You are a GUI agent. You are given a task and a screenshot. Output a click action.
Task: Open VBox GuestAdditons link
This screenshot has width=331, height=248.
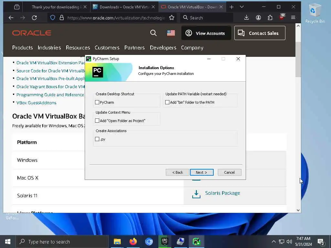[x=36, y=103]
